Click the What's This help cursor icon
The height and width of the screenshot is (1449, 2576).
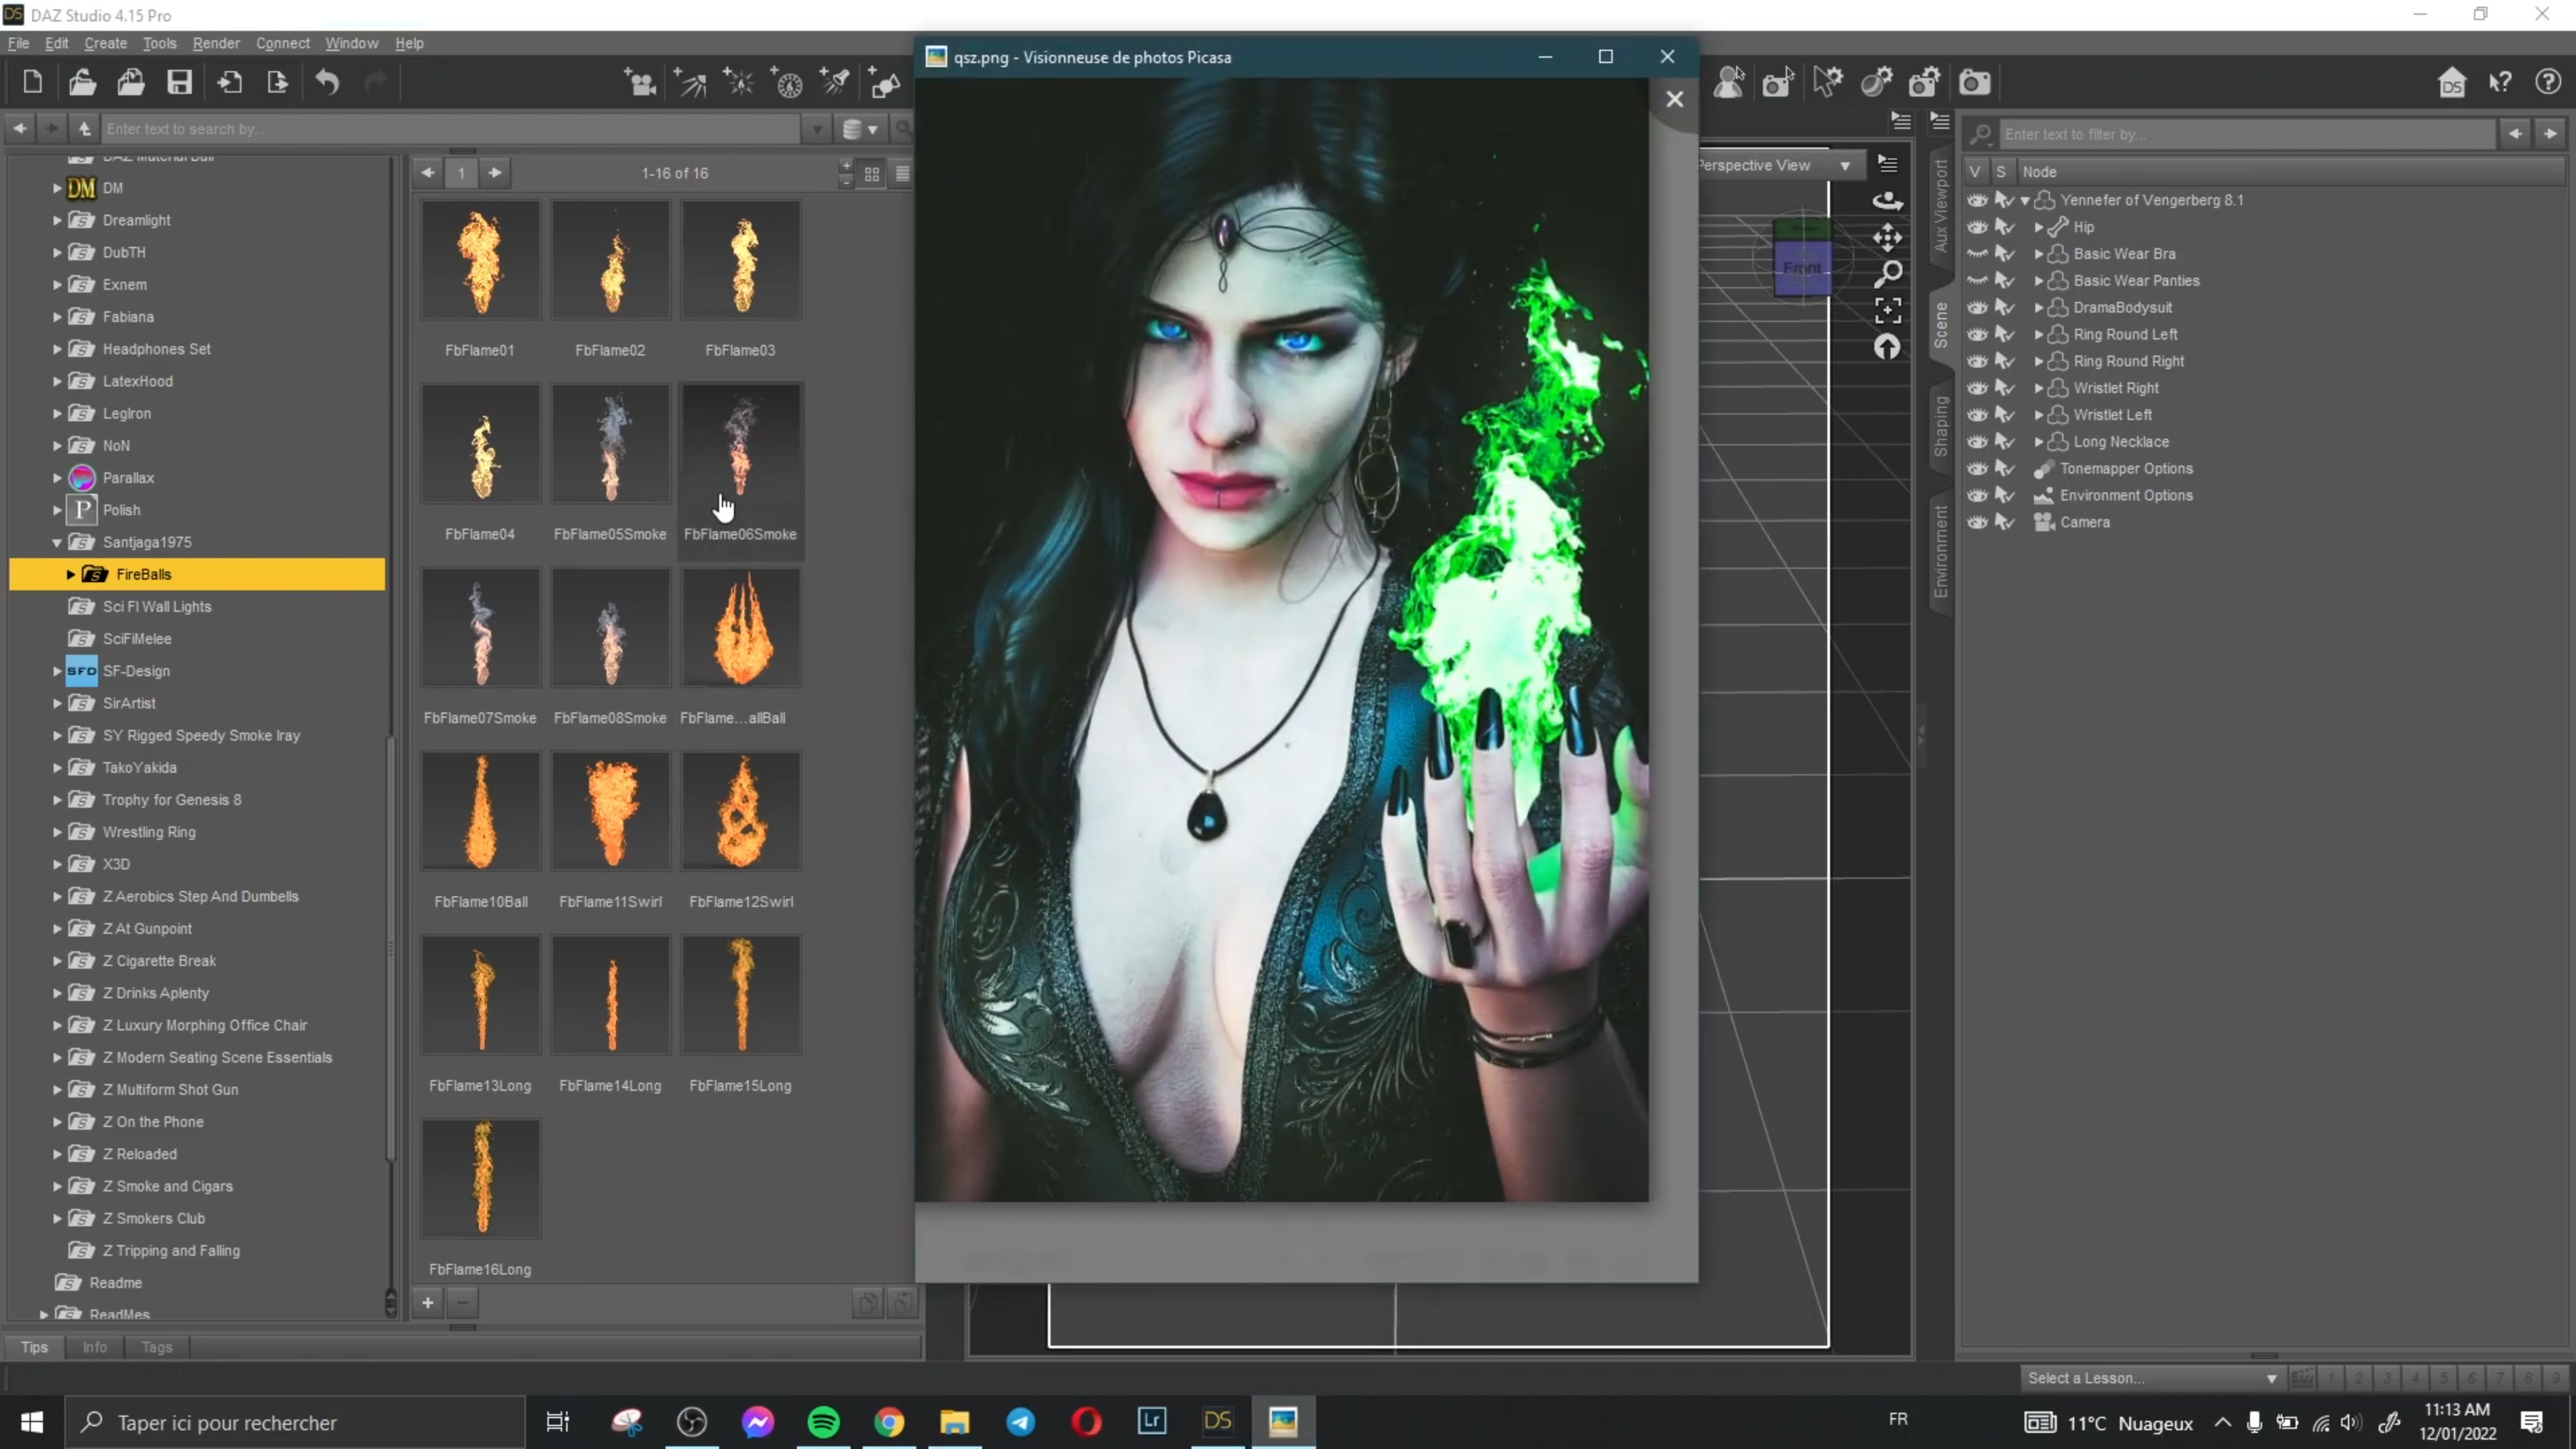coord(2501,82)
